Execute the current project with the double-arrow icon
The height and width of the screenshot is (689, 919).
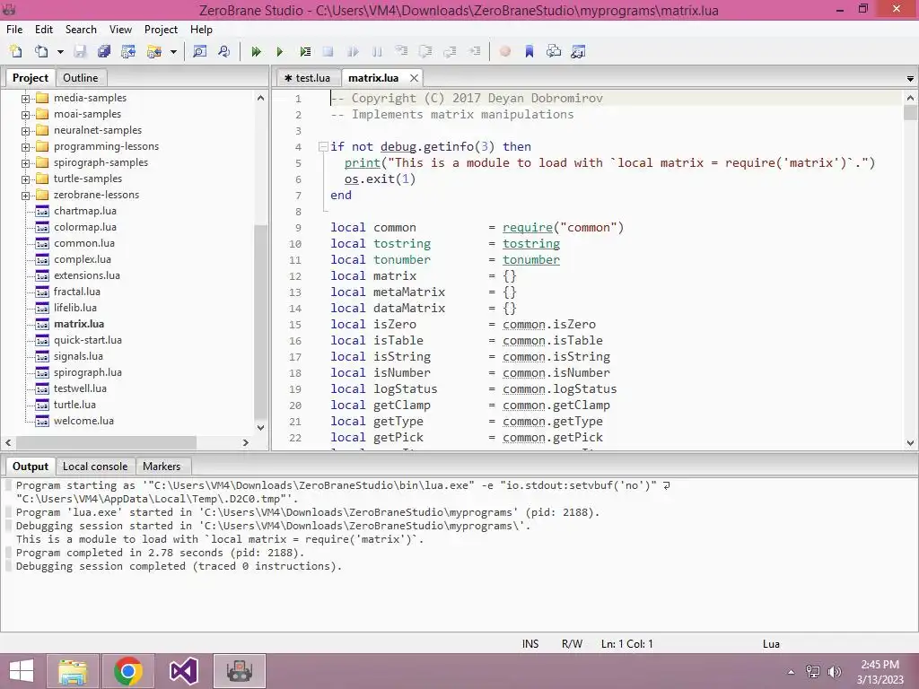[256, 51]
